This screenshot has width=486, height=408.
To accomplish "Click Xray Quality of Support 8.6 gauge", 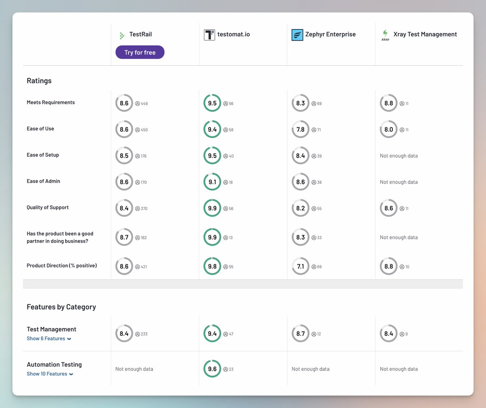I will point(389,208).
